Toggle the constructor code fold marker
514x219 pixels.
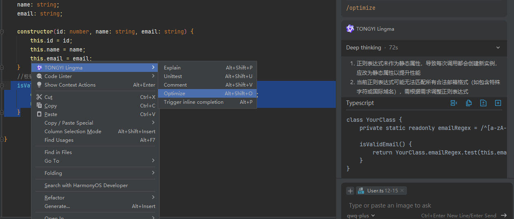(x=2, y=31)
